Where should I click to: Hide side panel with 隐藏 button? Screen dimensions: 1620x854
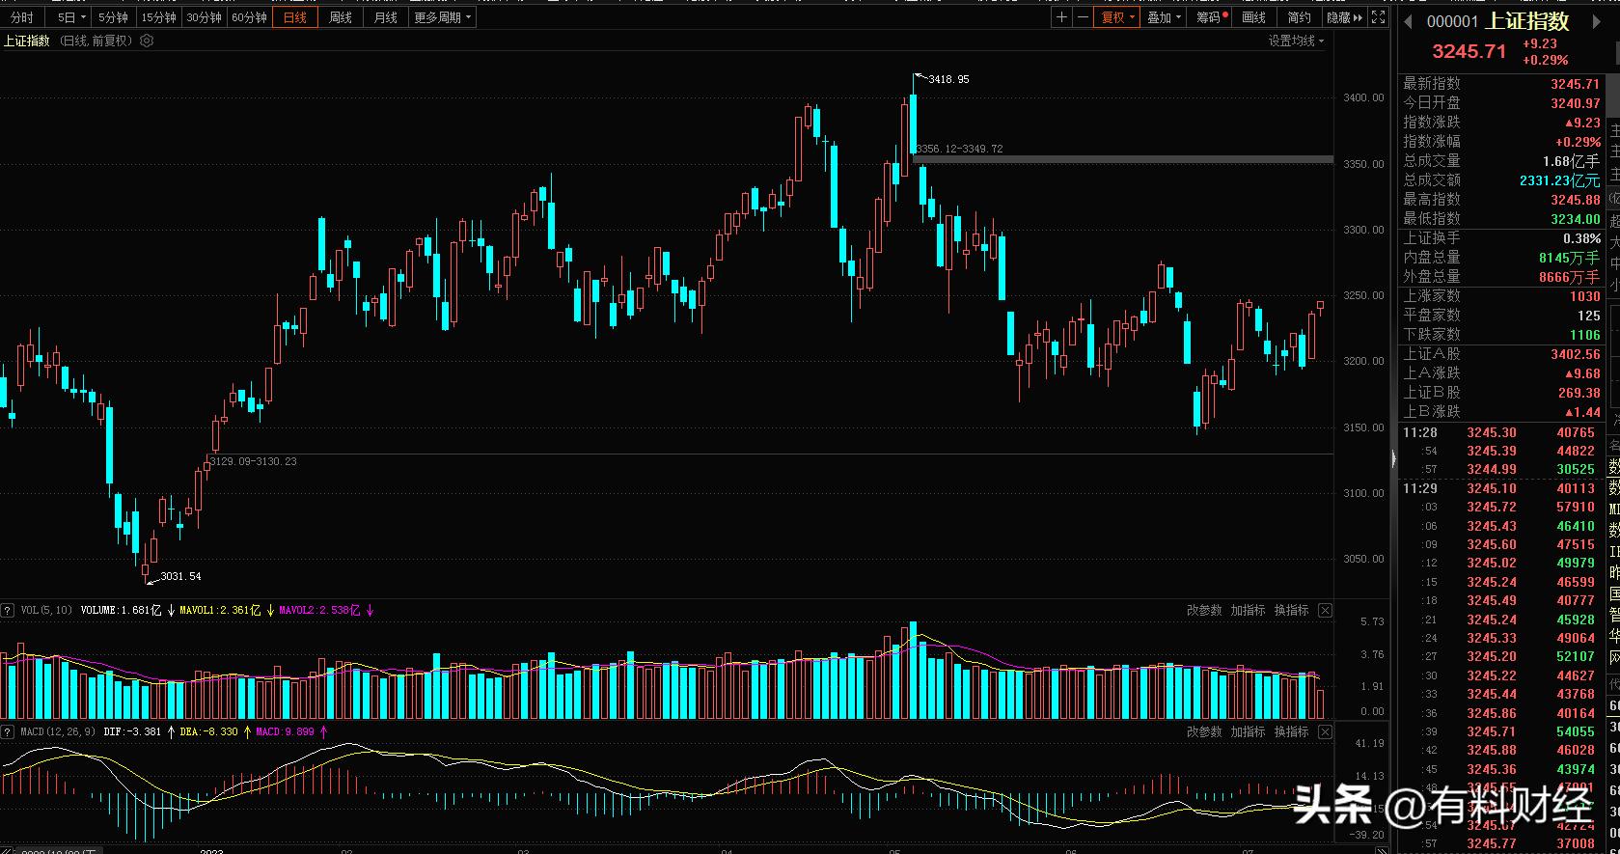pos(1344,17)
